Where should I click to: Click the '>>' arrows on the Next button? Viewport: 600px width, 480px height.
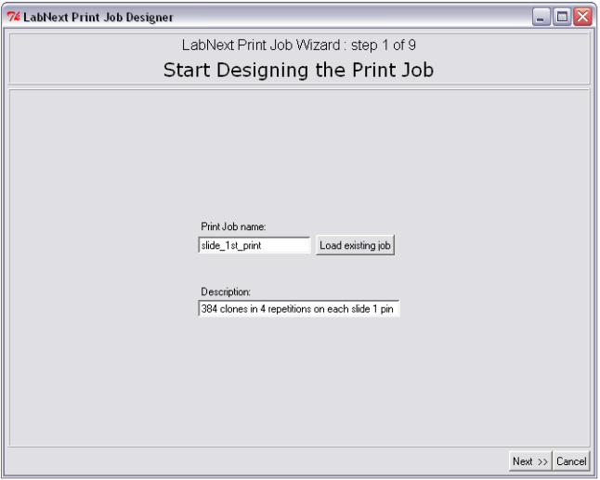542,462
